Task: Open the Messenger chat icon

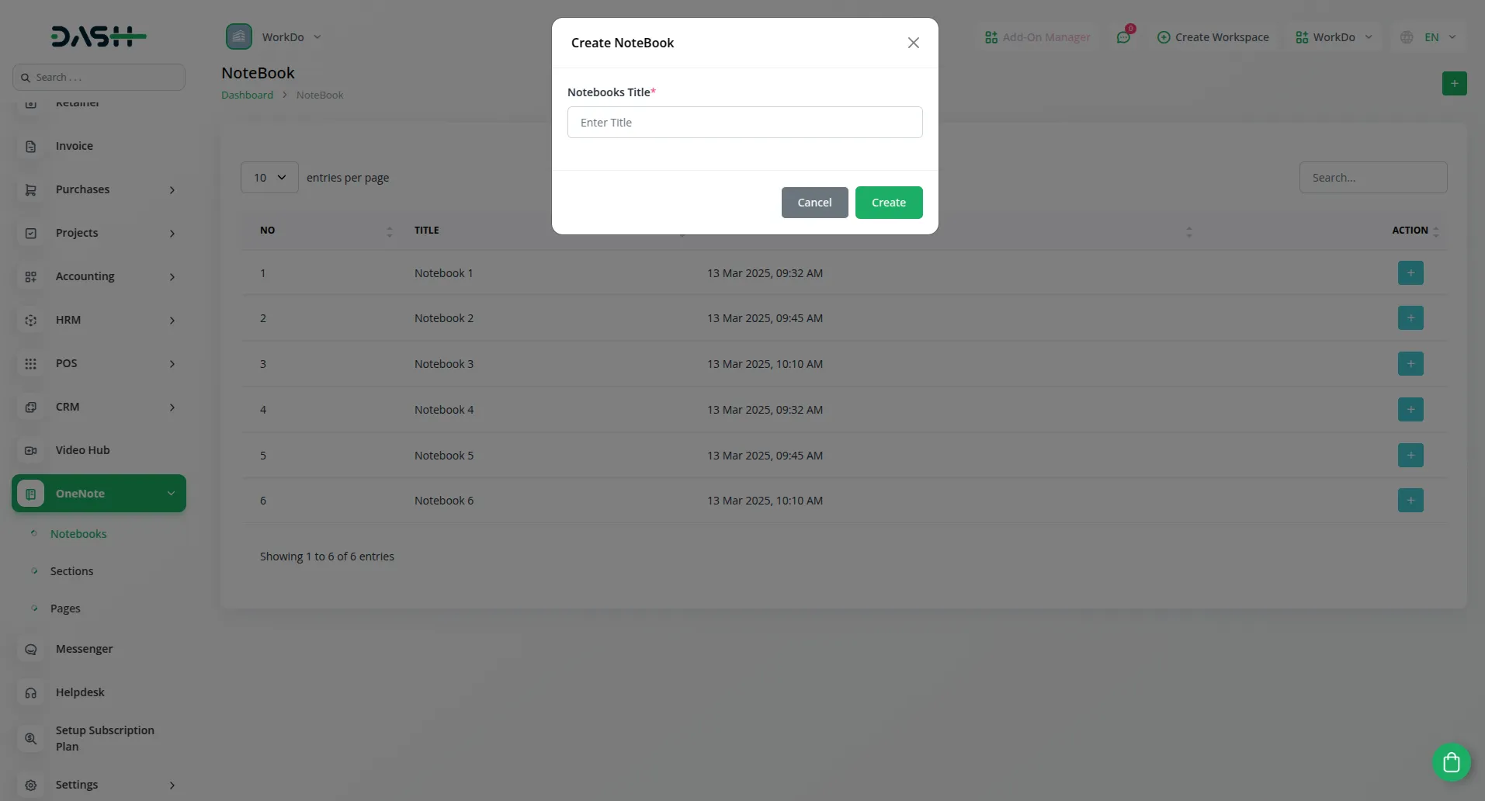Action: point(30,649)
